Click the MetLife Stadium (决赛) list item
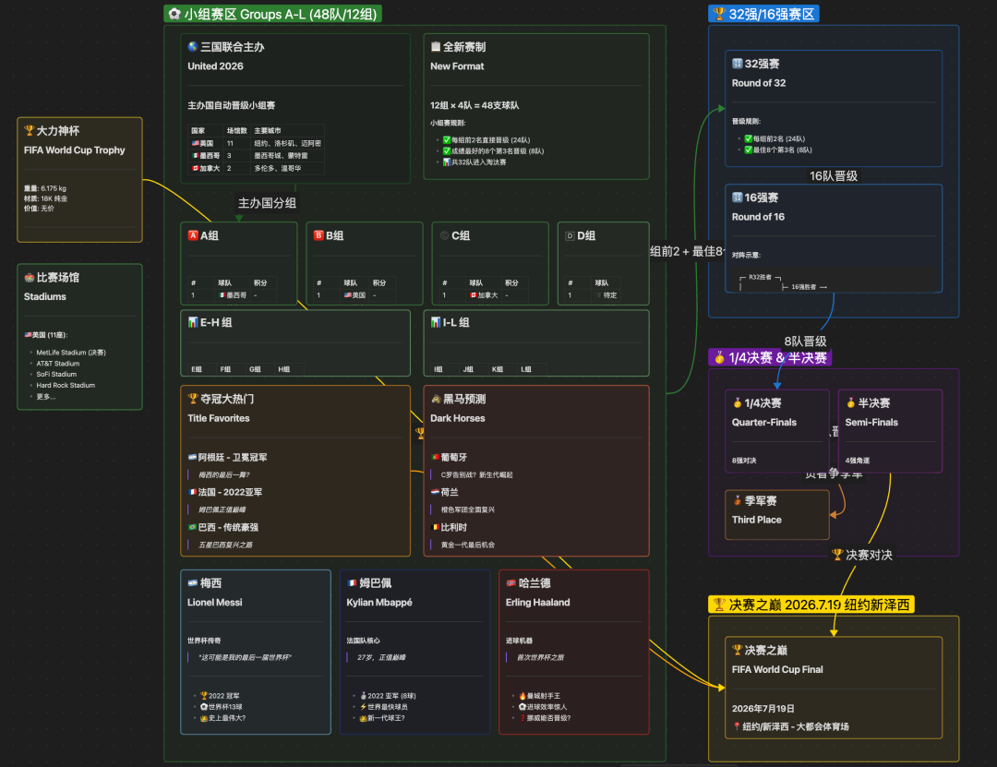 point(70,353)
